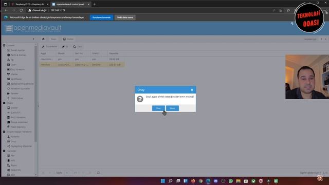Collapse the Sistem tree section
Viewport: 329px width, 185px height.
coord(4,45)
